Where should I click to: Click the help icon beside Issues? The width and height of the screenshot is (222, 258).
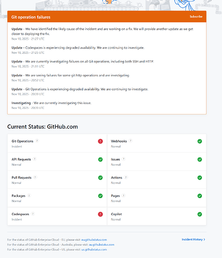pyautogui.click(x=123, y=159)
